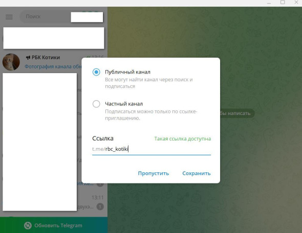The height and width of the screenshot is (233, 302).
Task: Select the Публичный канал radio button
Action: click(96, 72)
